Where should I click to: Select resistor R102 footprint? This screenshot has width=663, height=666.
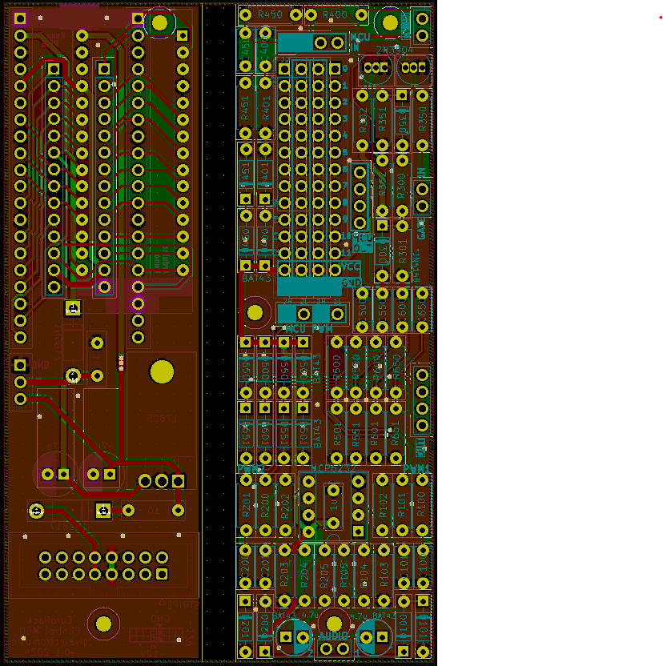point(382,505)
